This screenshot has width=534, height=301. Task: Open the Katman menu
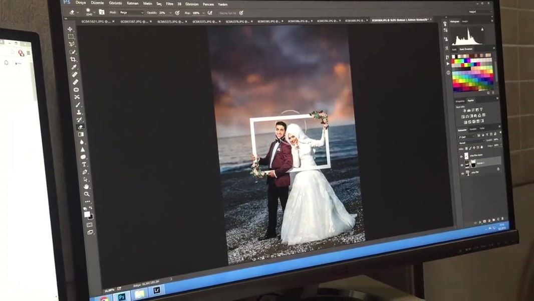click(132, 4)
